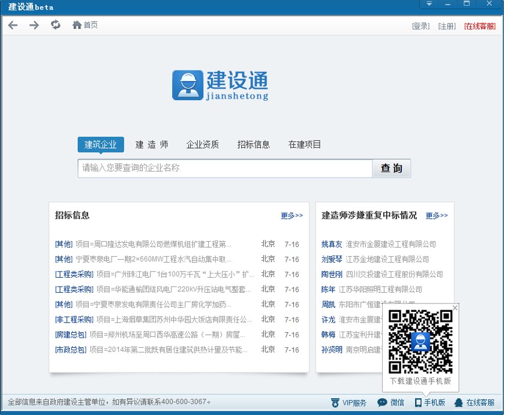Open constructor 韩梅

click(328, 335)
